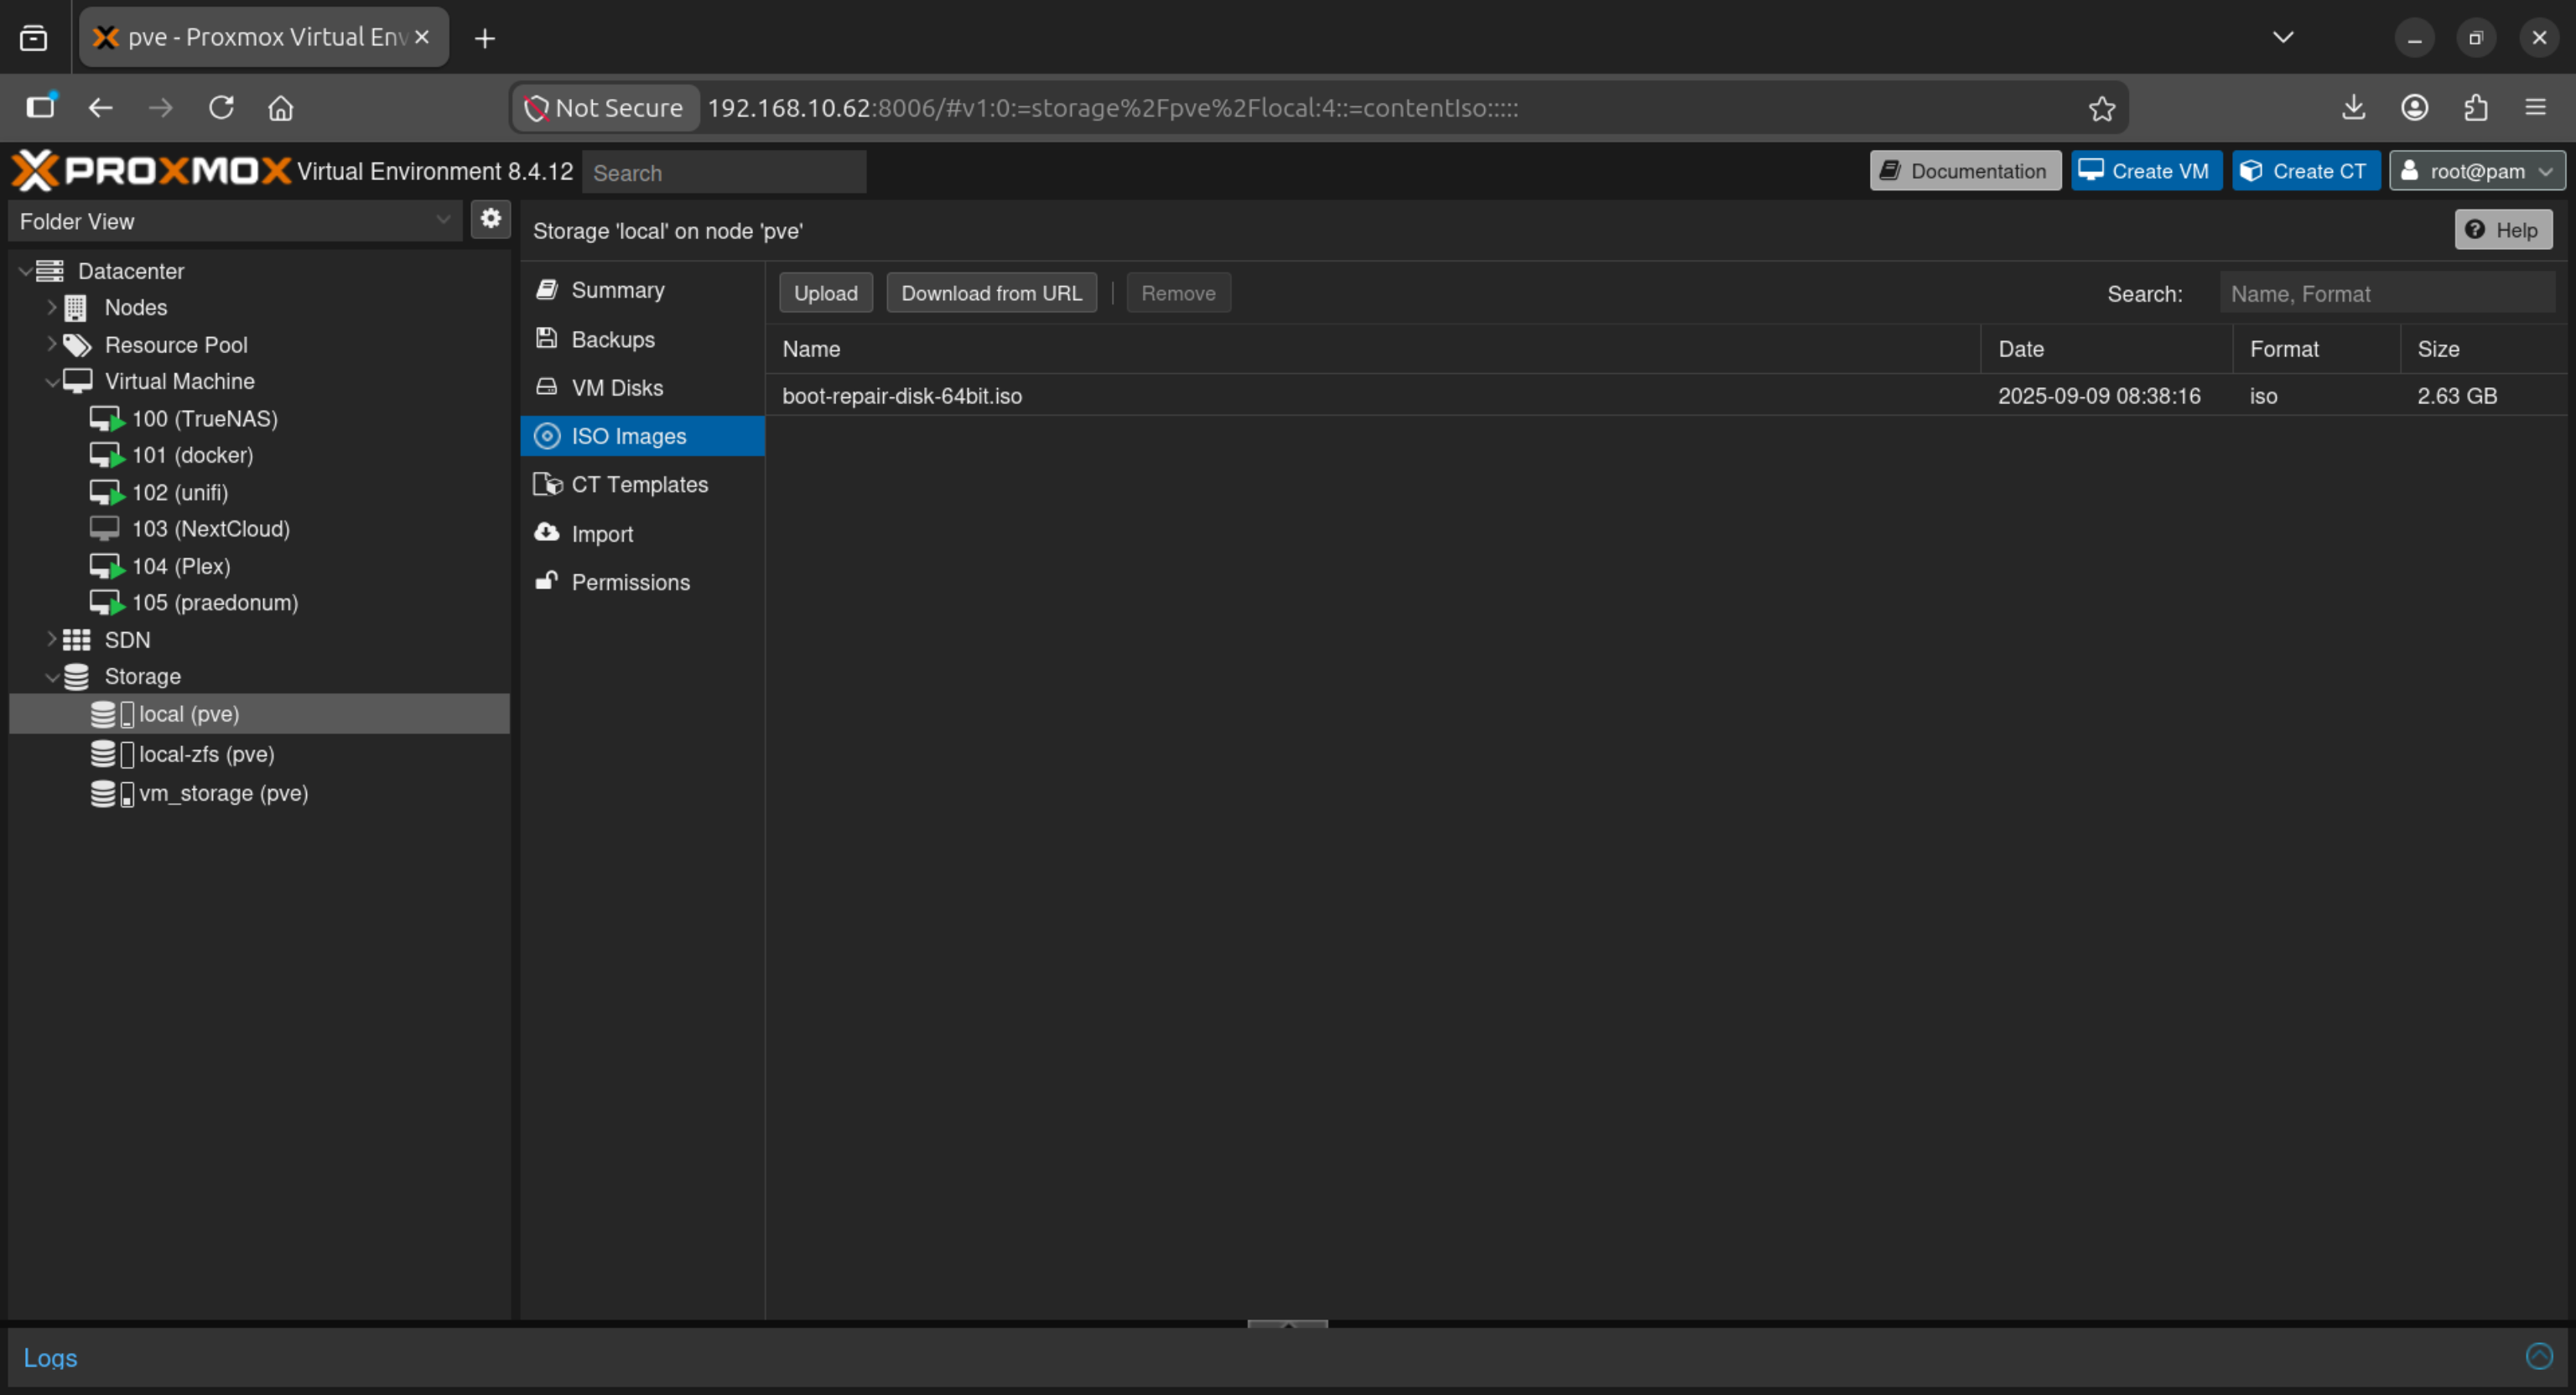Click the Storage database icon in tree
The height and width of the screenshot is (1395, 2576).
pyautogui.click(x=77, y=677)
